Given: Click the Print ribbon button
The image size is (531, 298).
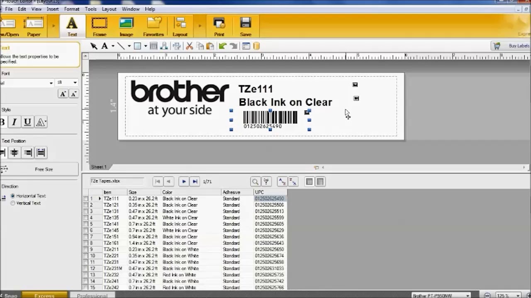Looking at the screenshot, I should [x=219, y=26].
